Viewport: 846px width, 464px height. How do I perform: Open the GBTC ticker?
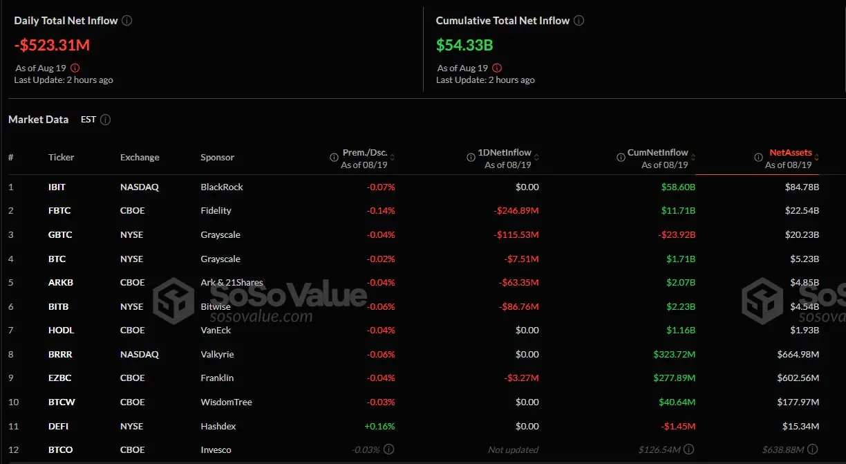(60, 235)
